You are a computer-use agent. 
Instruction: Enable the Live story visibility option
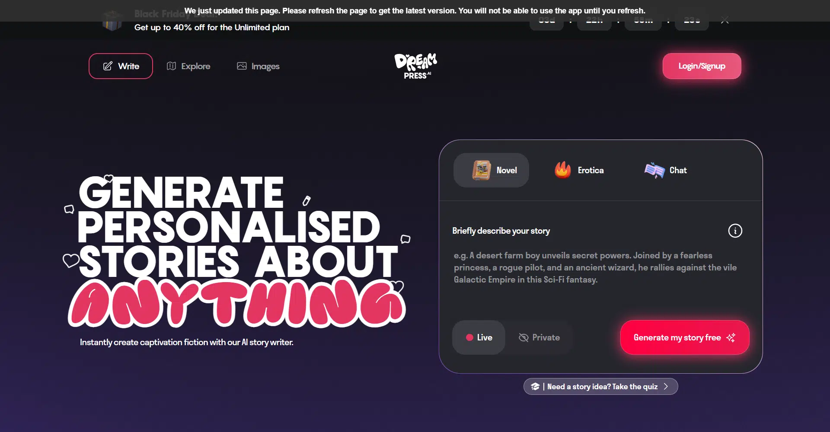tap(479, 337)
